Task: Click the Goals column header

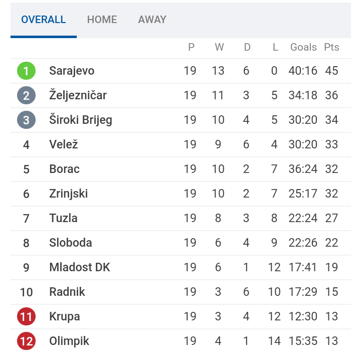Action: click(x=303, y=47)
